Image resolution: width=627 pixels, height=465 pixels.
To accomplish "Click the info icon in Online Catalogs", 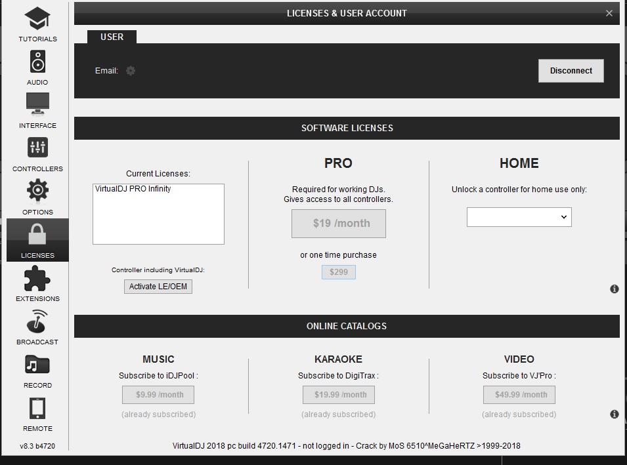I will pyautogui.click(x=615, y=414).
